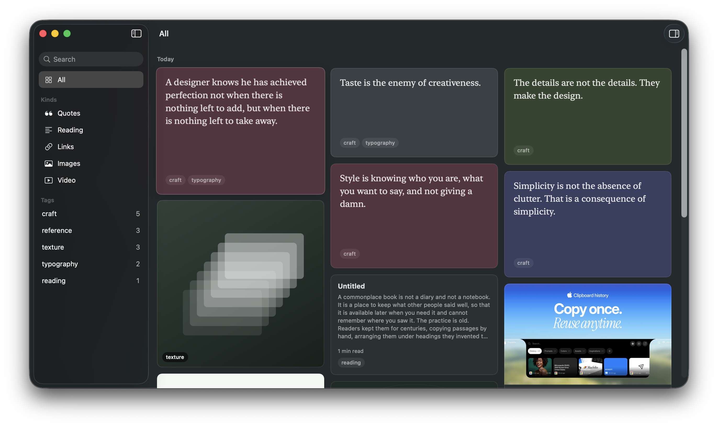Open the 'Taste is the enemy' quote card

414,112
